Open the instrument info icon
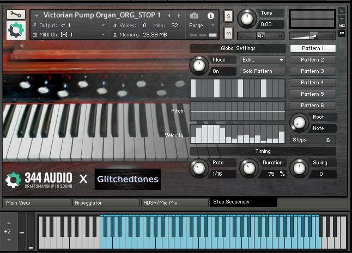The height and width of the screenshot is (253, 352). pyautogui.click(x=211, y=15)
